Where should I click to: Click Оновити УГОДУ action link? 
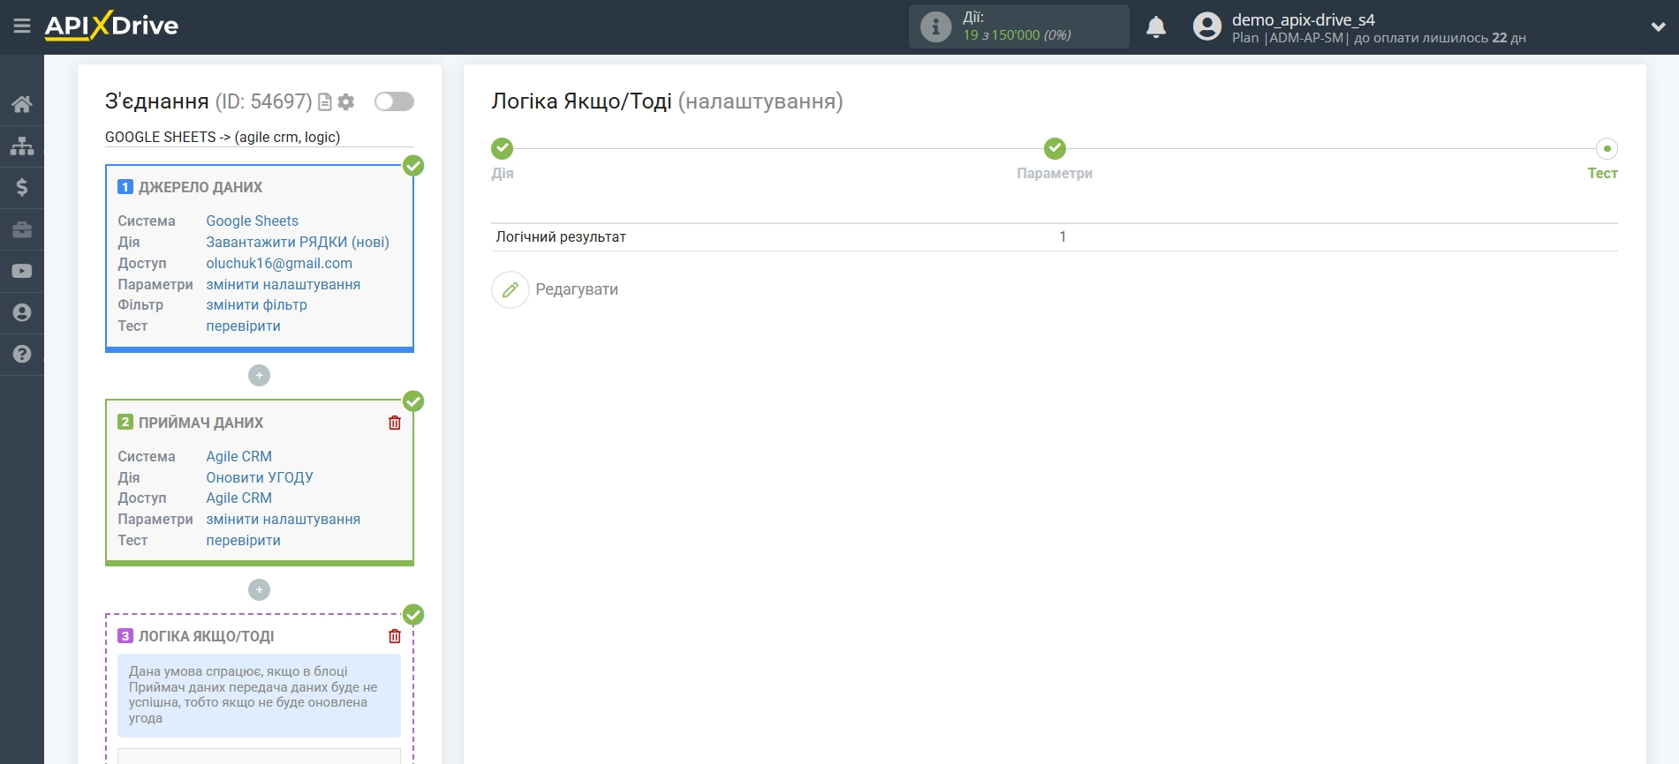point(260,477)
